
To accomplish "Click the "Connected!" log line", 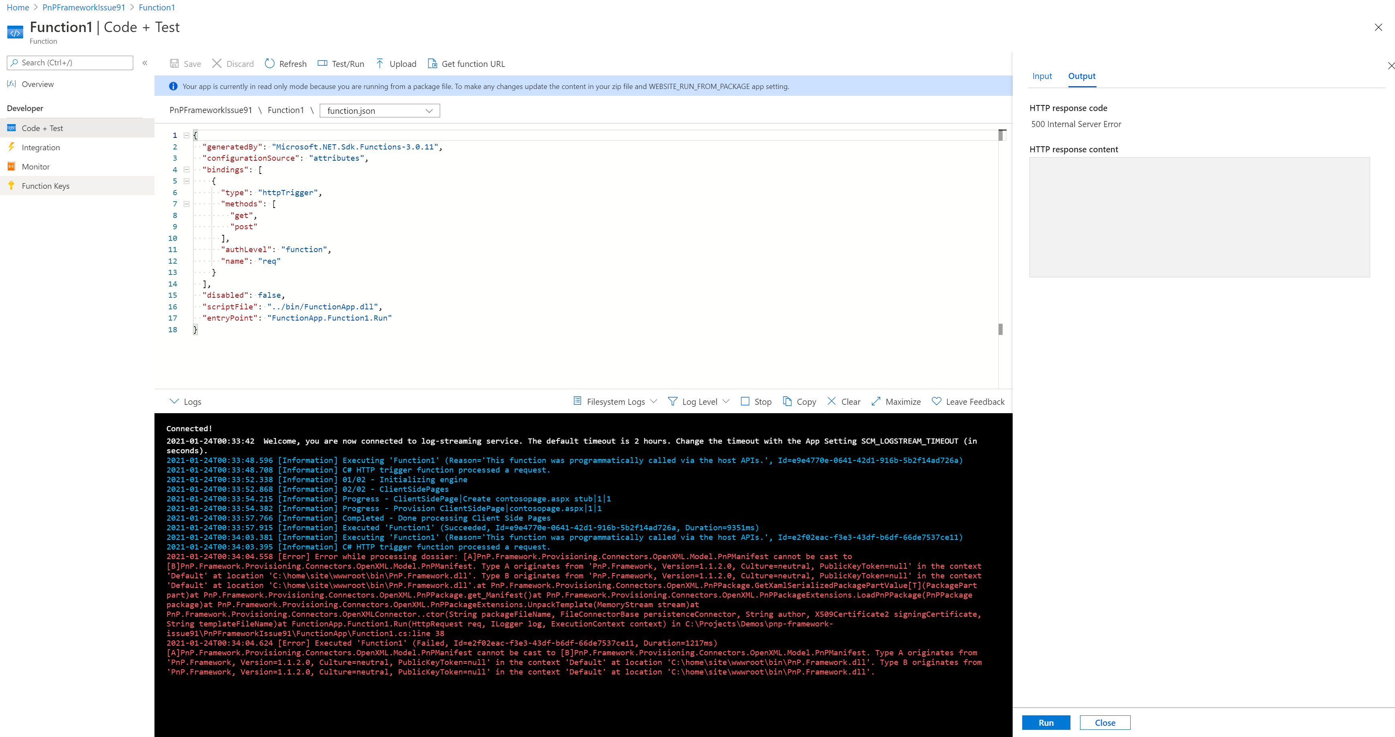I will click(189, 428).
